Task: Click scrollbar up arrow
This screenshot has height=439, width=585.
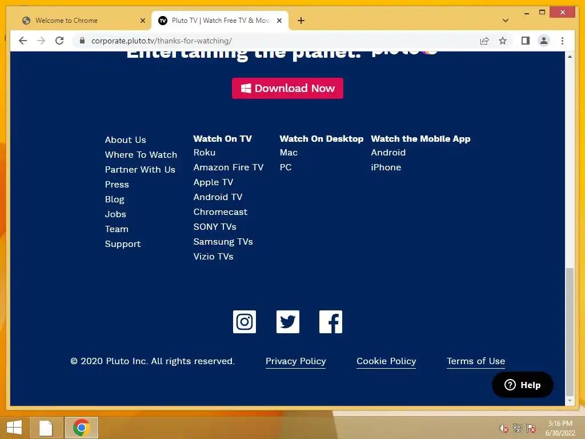Action: [x=570, y=57]
